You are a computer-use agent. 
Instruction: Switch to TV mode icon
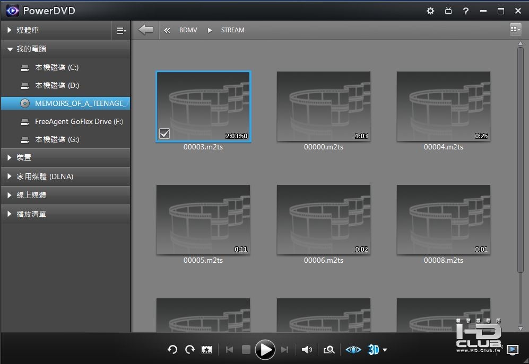[x=448, y=11]
